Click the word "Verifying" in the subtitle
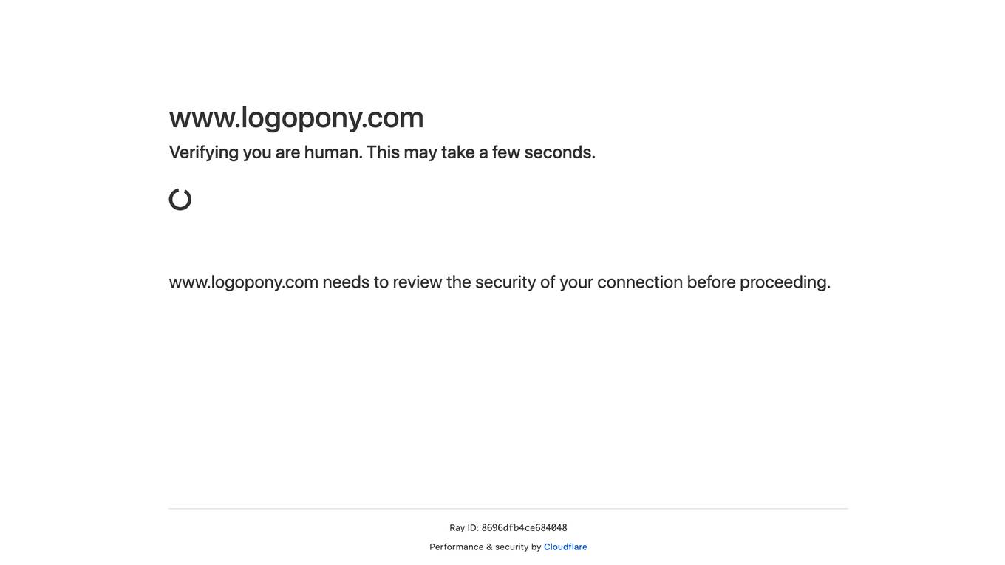The width and height of the screenshot is (1005, 565). [204, 152]
